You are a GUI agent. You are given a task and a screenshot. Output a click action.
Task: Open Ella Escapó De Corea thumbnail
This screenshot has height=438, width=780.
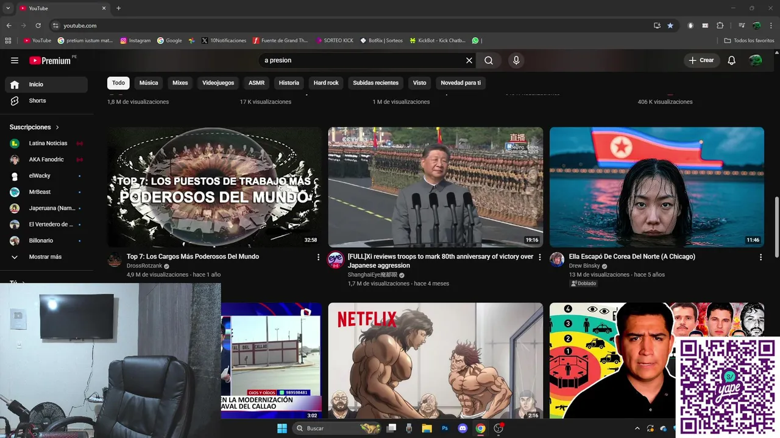click(x=657, y=187)
